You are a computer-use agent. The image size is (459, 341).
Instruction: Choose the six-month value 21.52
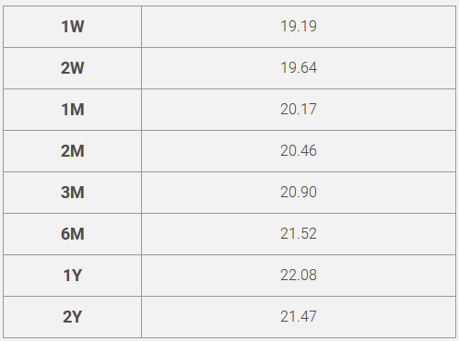click(x=299, y=234)
